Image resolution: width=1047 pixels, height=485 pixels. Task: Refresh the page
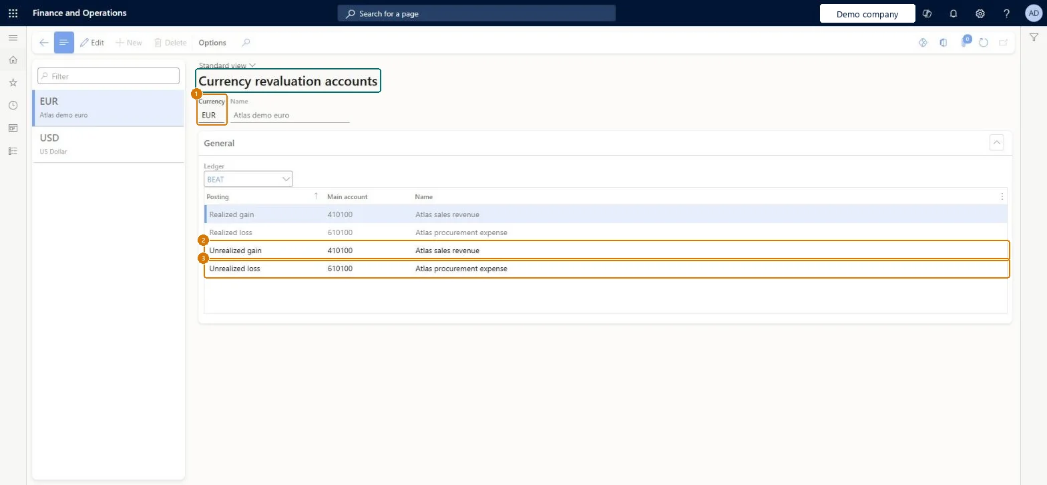point(983,42)
